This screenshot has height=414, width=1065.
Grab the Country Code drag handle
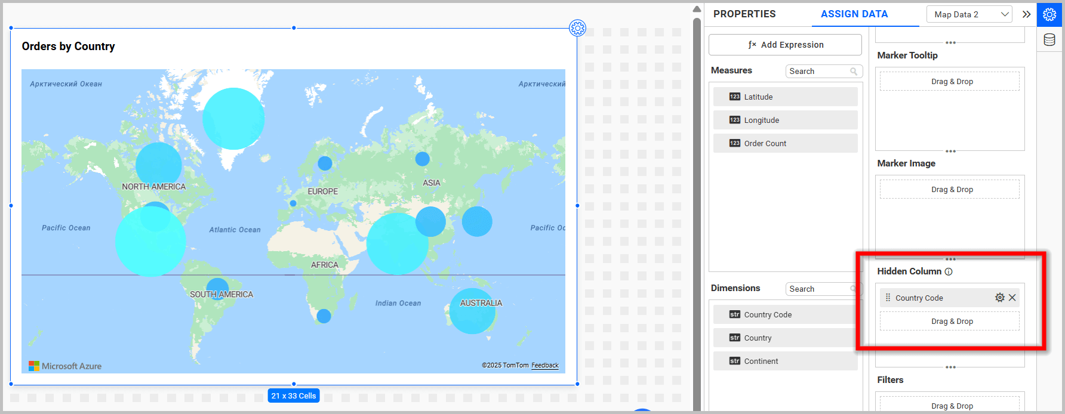(888, 298)
